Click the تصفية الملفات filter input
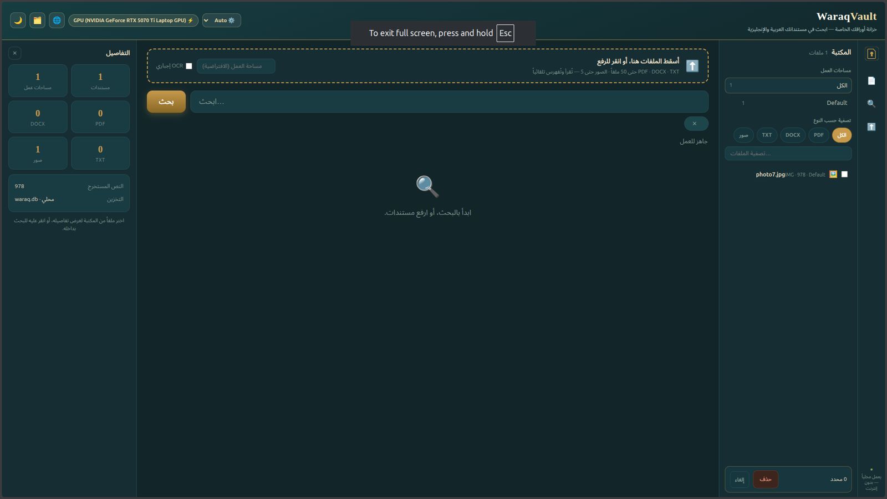The width and height of the screenshot is (887, 499). 788,154
